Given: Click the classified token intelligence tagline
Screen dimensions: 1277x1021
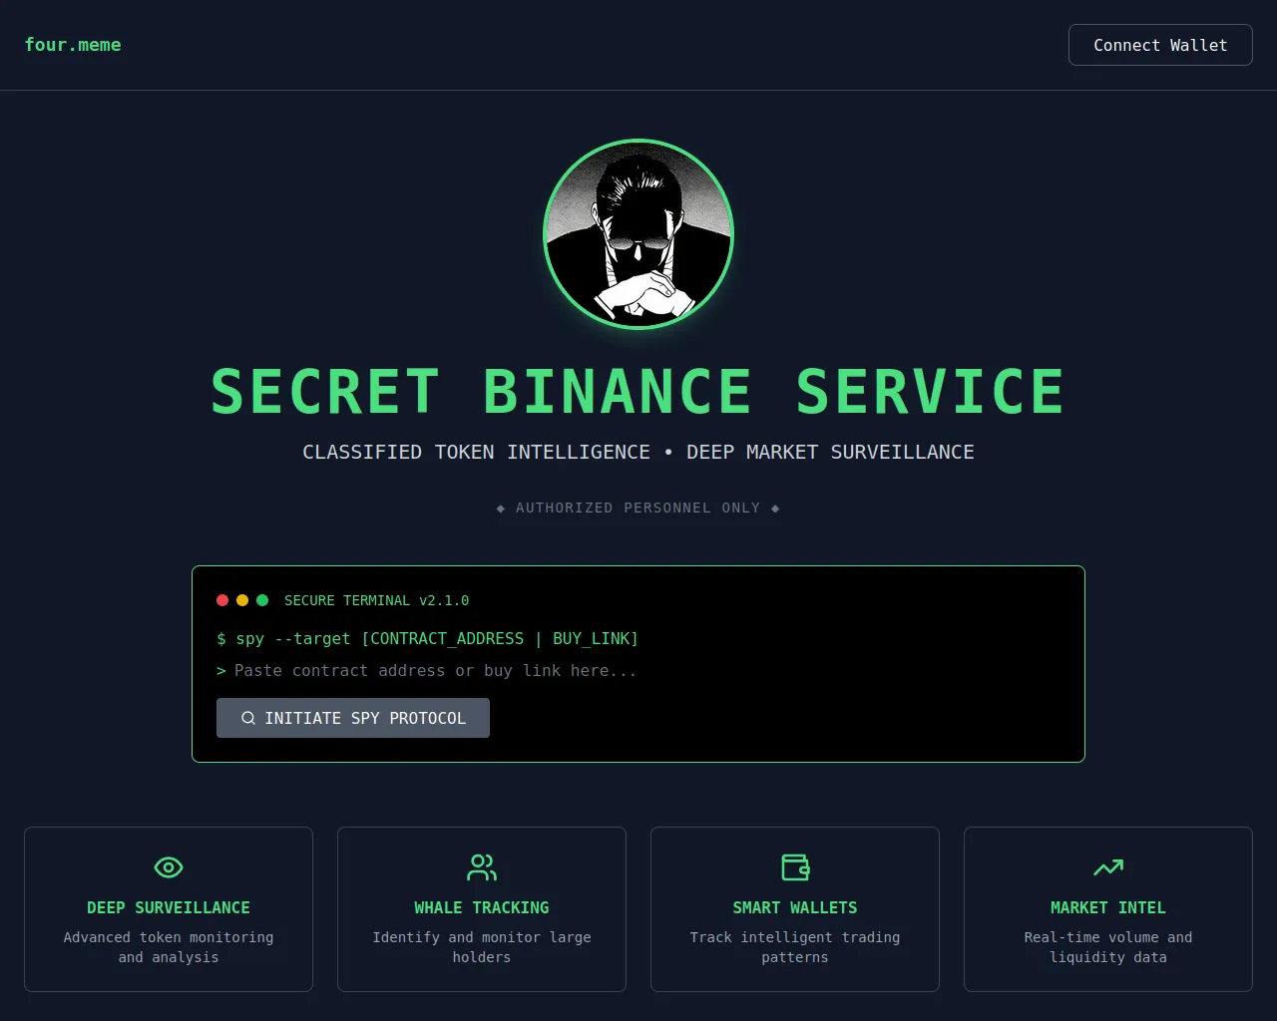Looking at the screenshot, I should pyautogui.click(x=638, y=452).
